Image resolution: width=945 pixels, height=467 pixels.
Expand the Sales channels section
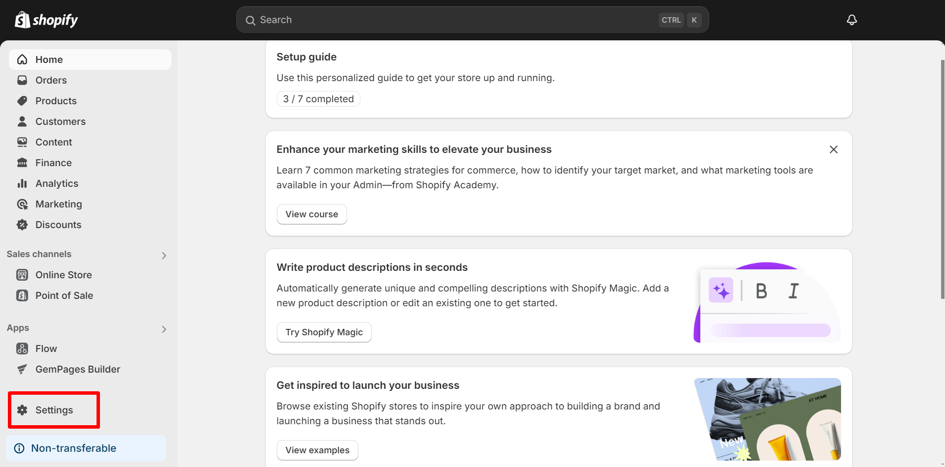point(164,255)
